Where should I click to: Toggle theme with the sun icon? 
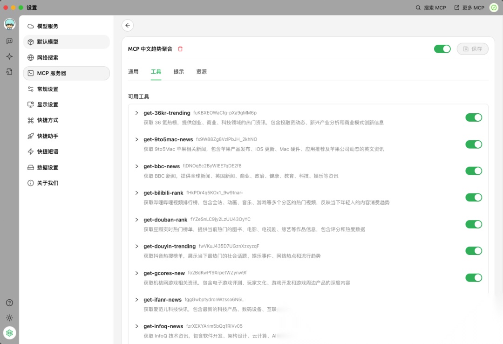(9, 318)
